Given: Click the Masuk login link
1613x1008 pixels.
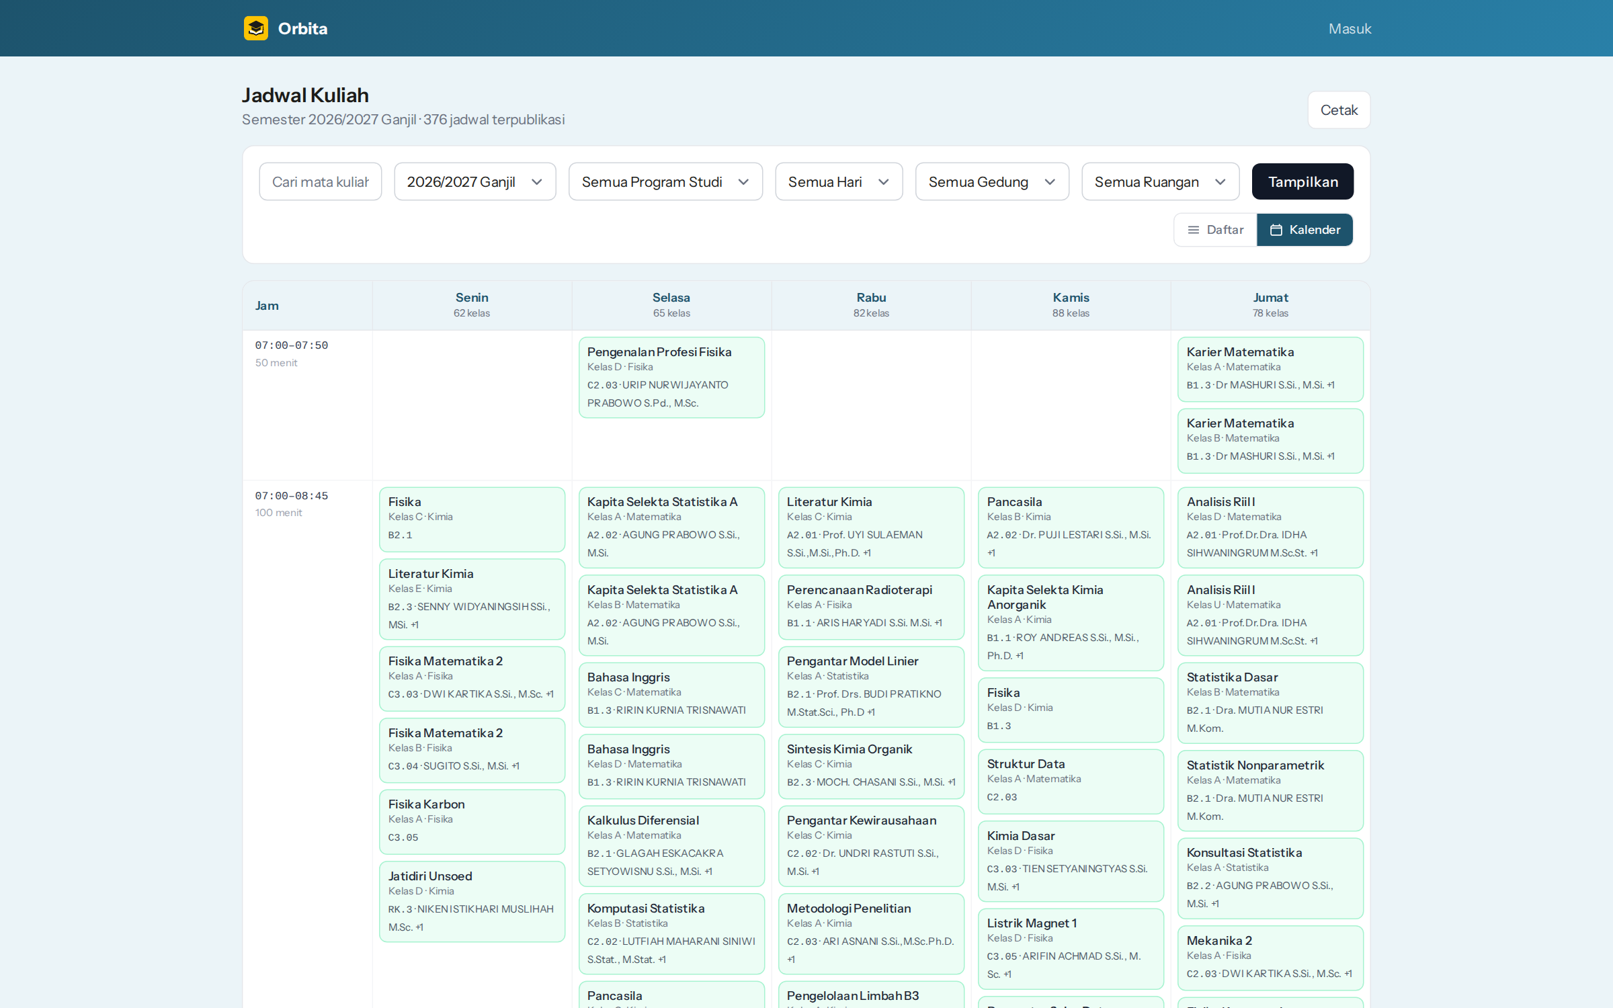Looking at the screenshot, I should 1350,28.
